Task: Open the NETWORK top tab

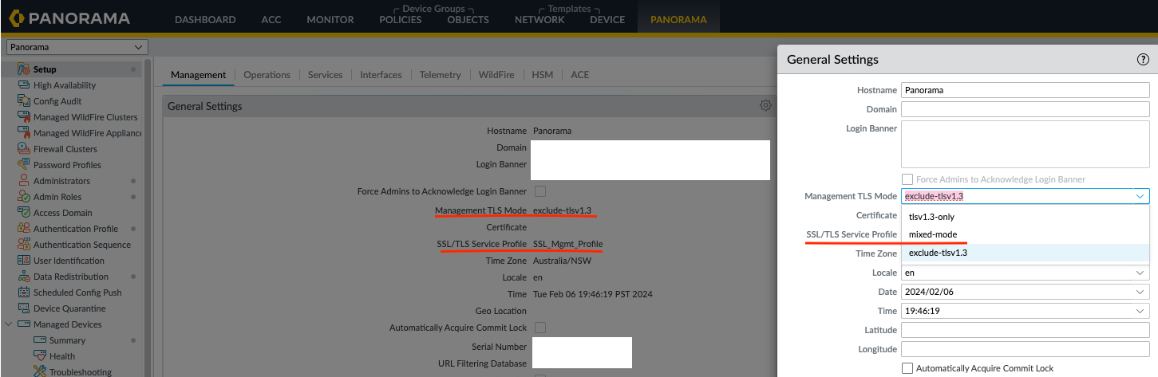Action: pyautogui.click(x=539, y=20)
